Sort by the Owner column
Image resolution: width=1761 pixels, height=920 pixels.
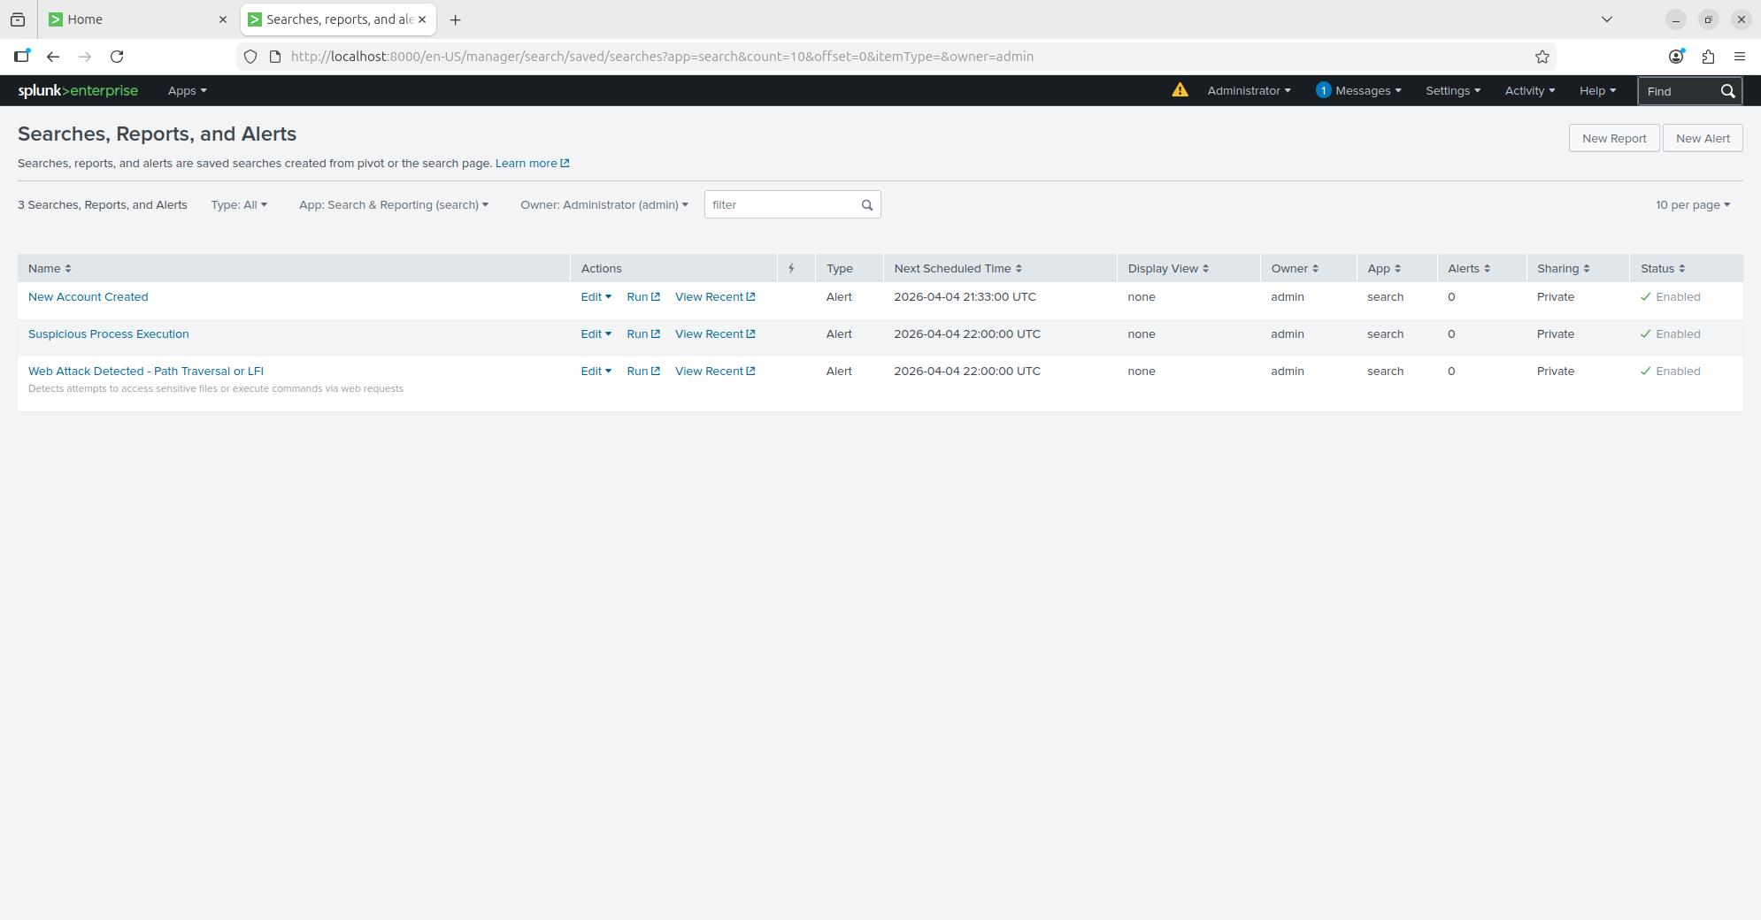[1295, 269]
